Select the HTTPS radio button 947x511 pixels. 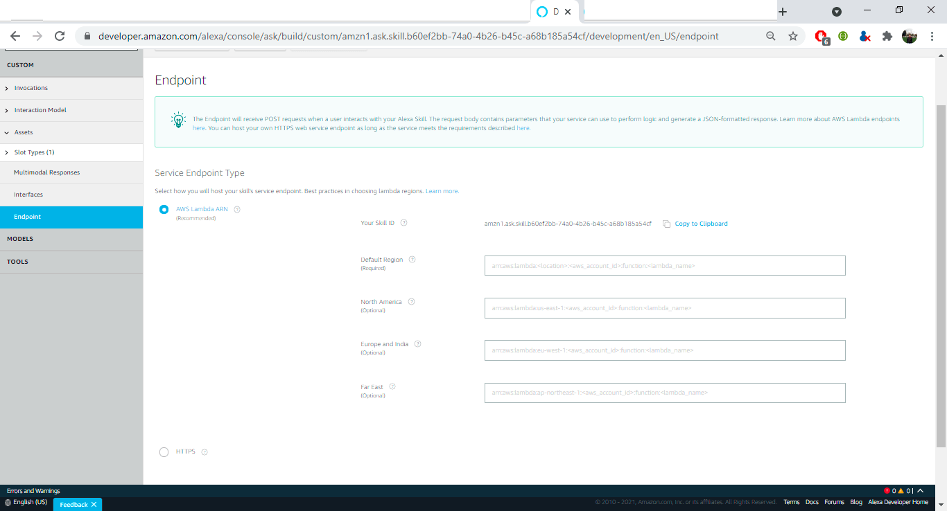[x=164, y=452]
